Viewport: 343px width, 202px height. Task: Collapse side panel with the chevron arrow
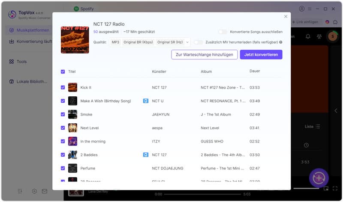click(x=336, y=111)
